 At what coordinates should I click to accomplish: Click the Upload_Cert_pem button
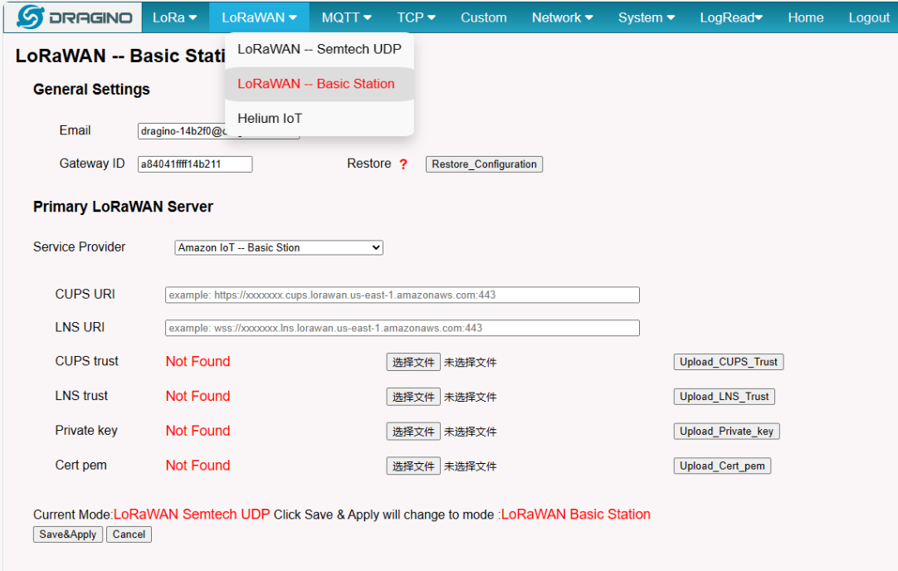[x=722, y=466]
